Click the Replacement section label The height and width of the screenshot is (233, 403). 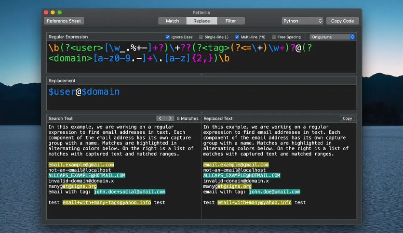point(62,81)
